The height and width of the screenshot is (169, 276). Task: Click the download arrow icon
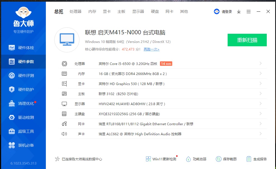[x=239, y=12]
